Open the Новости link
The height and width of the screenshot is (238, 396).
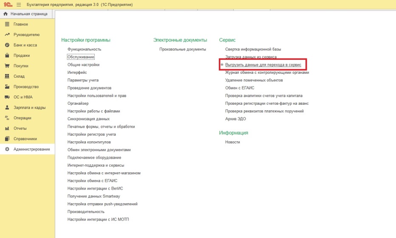(x=232, y=142)
